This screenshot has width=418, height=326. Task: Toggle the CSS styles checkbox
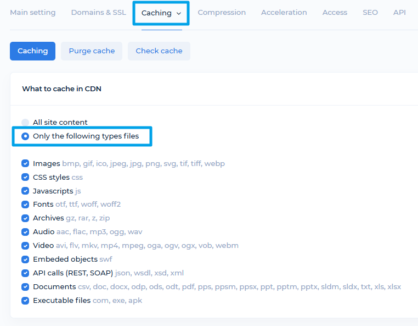(x=25, y=178)
